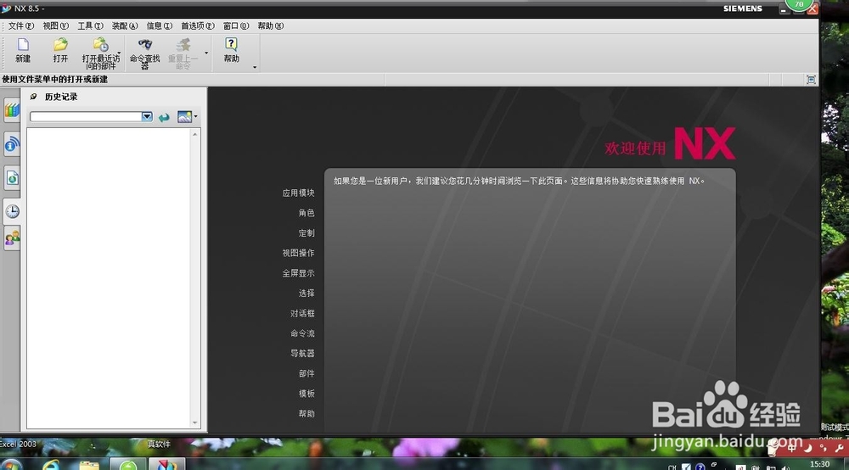Open the file explorer taskbar icon

(89, 465)
